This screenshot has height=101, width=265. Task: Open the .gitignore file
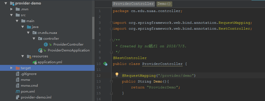tap(29, 74)
